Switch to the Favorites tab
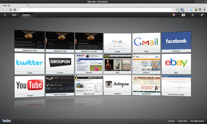Viewport: 207px width, 124px height. point(26,15)
